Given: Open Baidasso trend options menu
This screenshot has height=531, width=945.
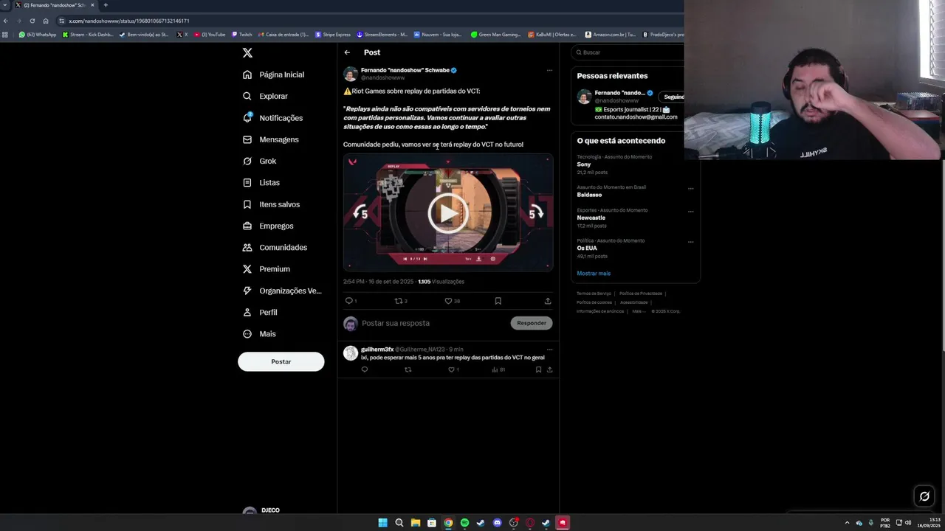Looking at the screenshot, I should tap(691, 188).
